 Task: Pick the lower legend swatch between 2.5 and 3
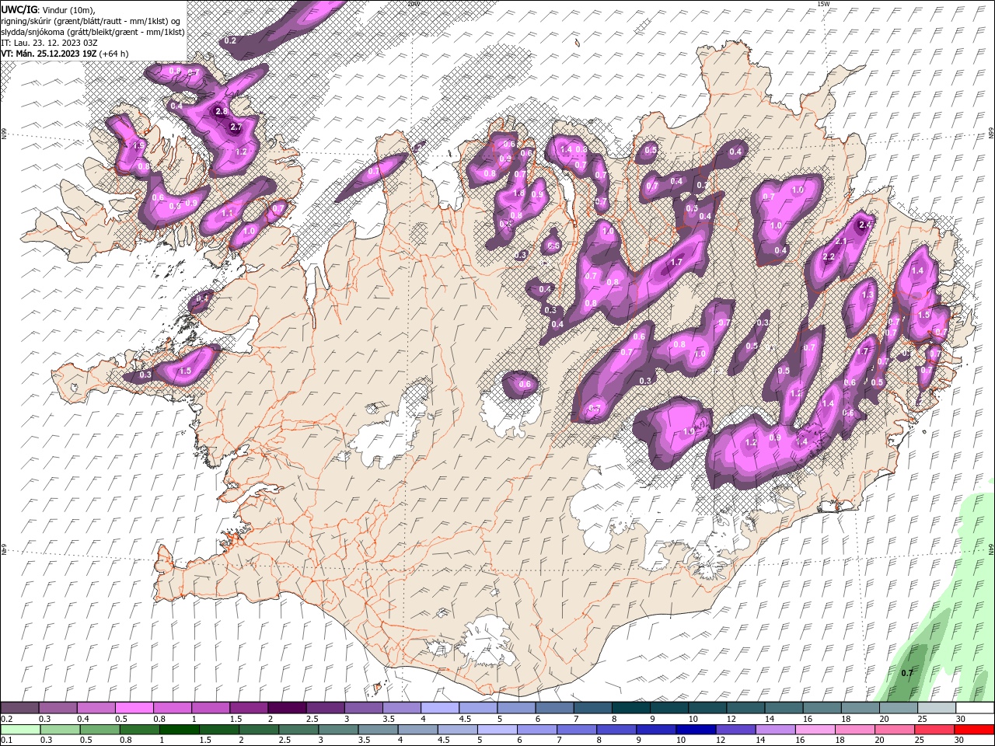(x=298, y=730)
